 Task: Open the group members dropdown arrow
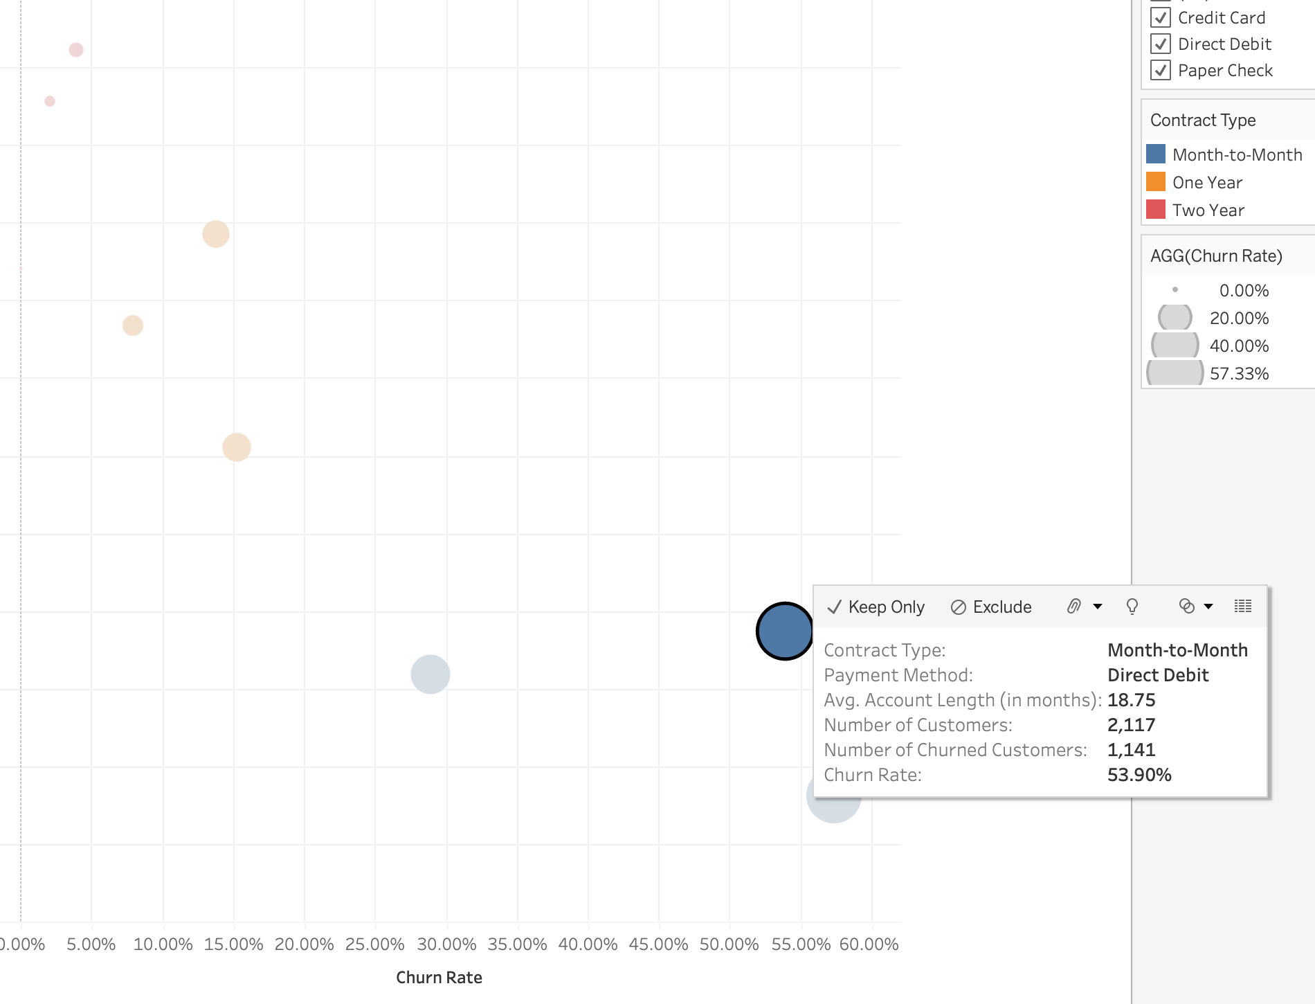click(1098, 607)
